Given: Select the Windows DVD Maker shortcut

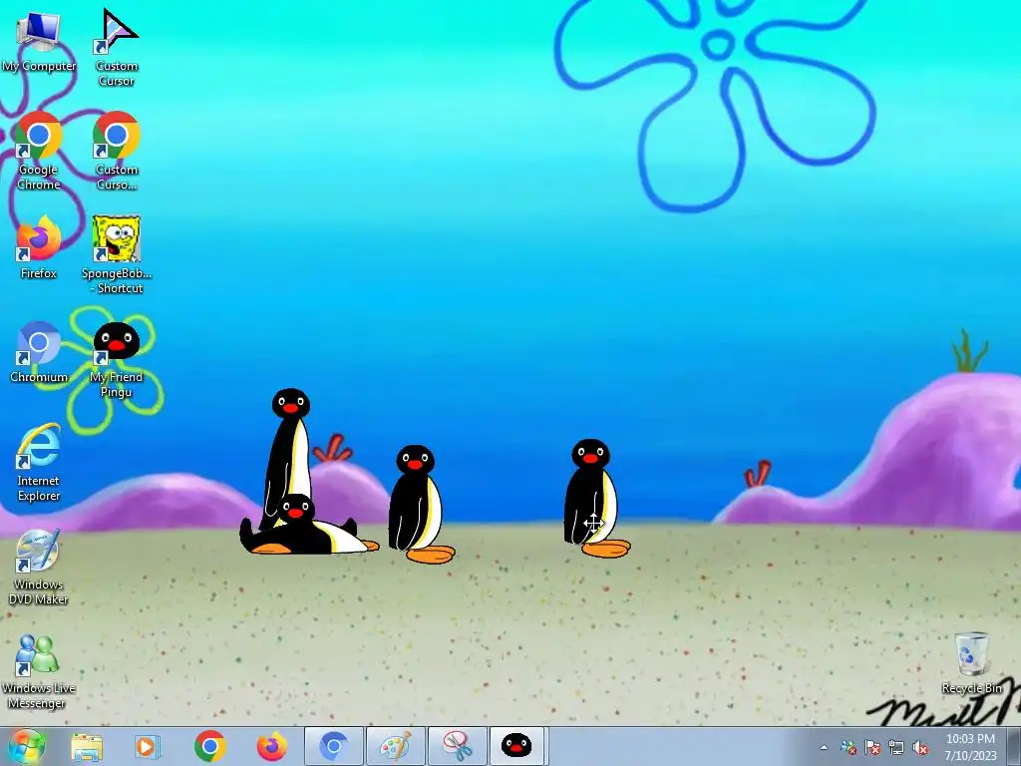Looking at the screenshot, I should click(x=39, y=566).
